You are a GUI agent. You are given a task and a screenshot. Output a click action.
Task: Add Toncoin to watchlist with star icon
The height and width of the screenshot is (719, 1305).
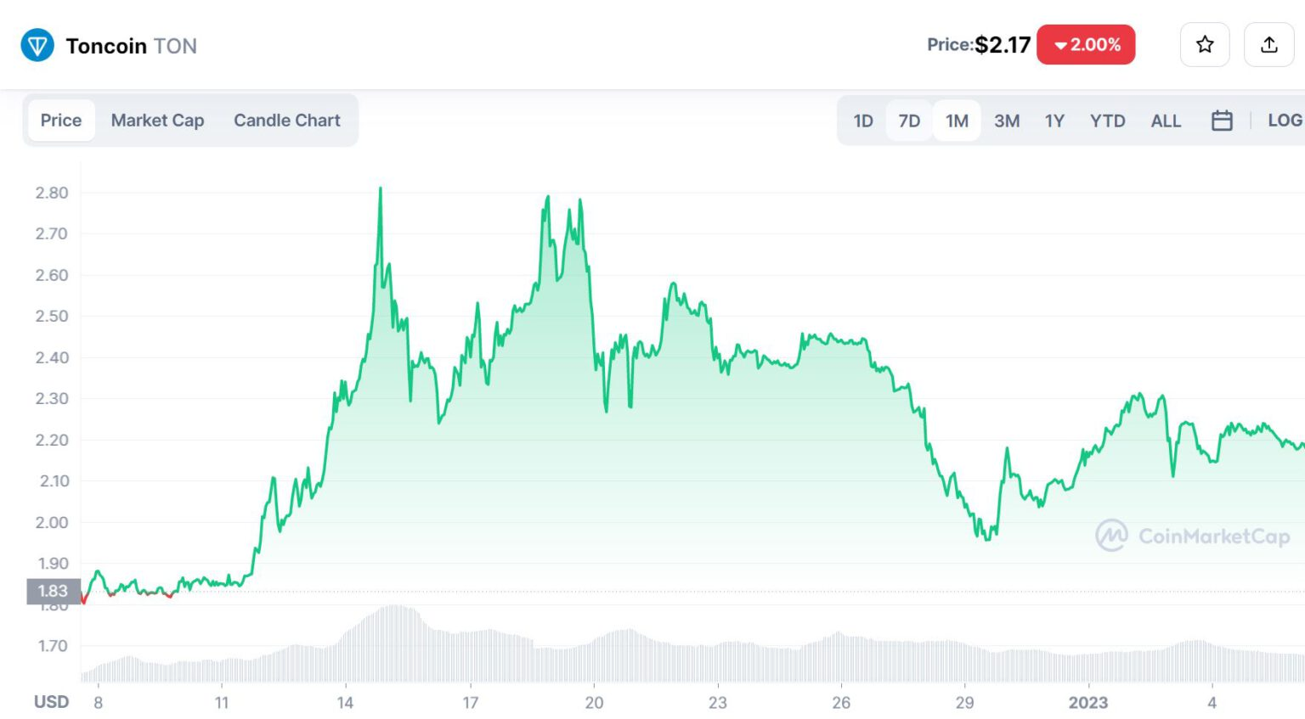1204,45
